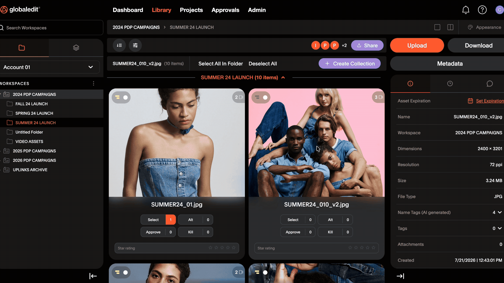
Task: Open VIDEO ASSETS folder
Action: coord(29,141)
